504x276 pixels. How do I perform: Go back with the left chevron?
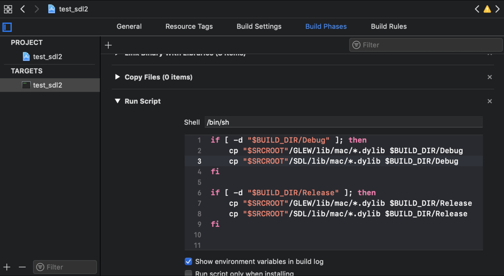pyautogui.click(x=23, y=9)
